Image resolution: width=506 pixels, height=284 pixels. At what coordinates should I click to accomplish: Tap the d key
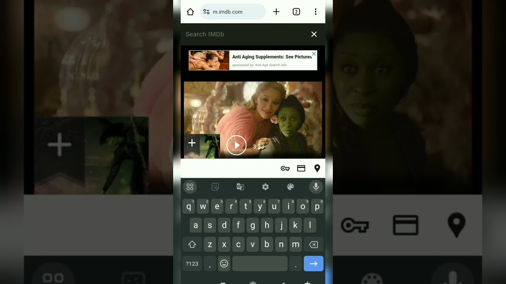point(224,225)
